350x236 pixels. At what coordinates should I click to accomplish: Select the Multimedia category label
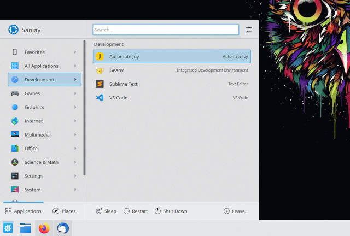37,135
